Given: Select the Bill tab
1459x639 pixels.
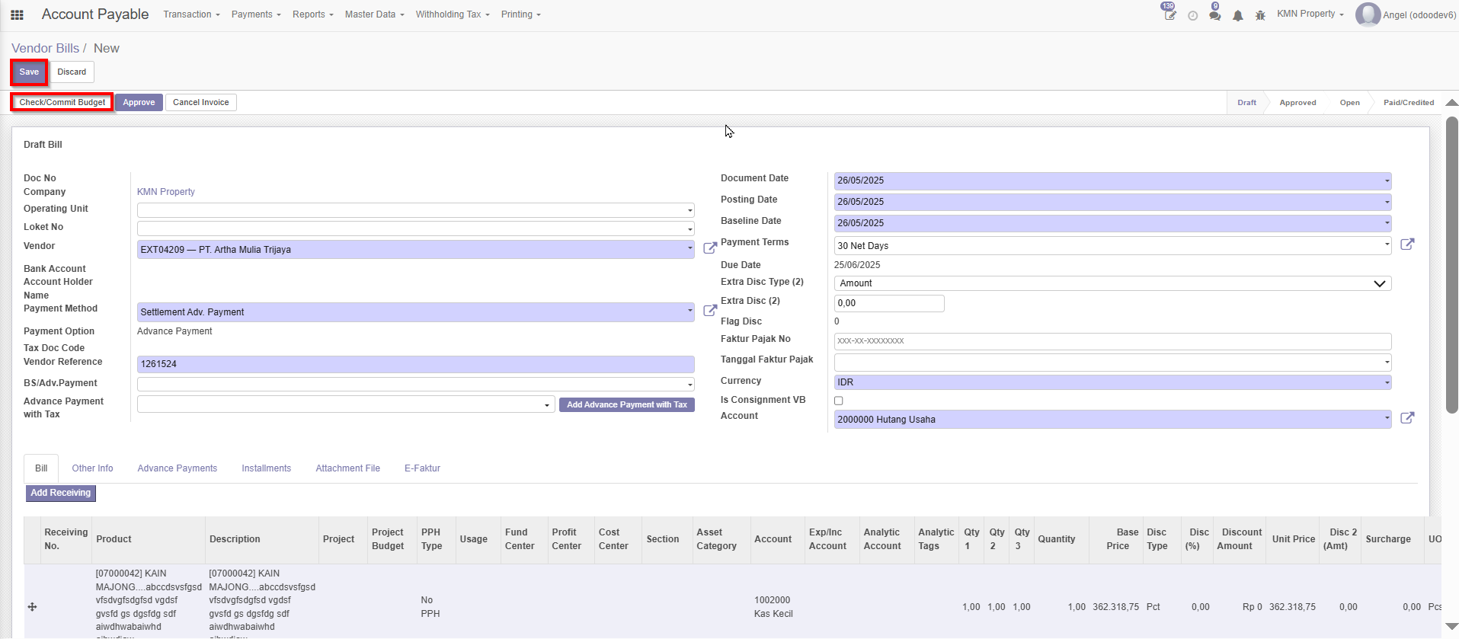Looking at the screenshot, I should pyautogui.click(x=41, y=468).
